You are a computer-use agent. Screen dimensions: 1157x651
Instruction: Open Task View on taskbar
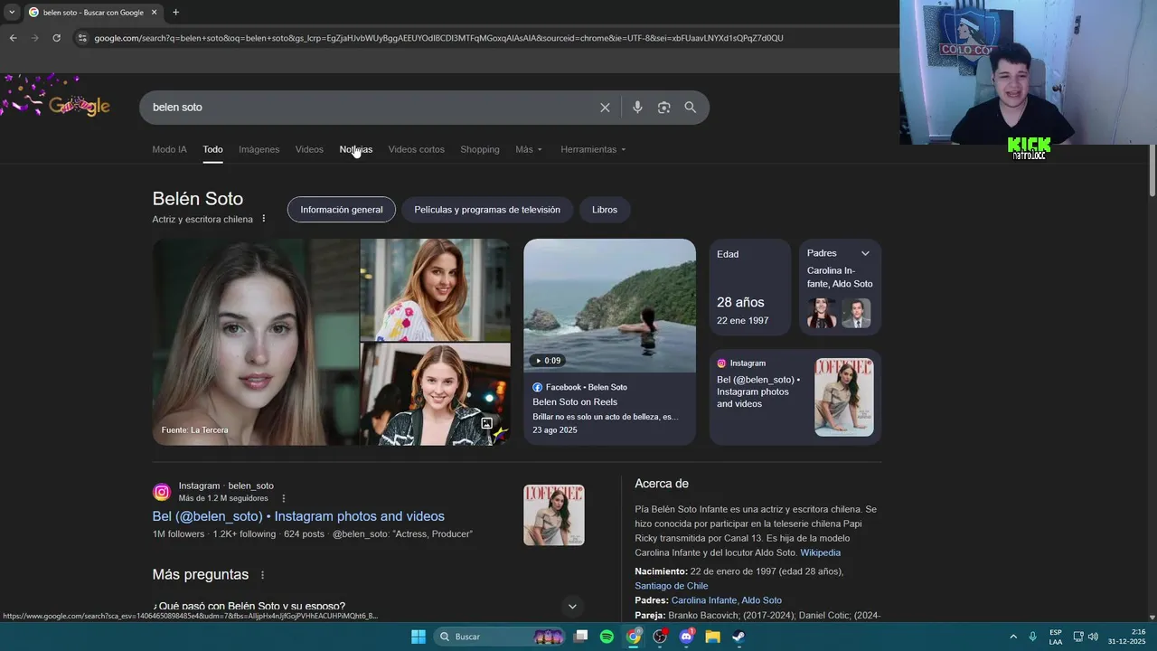coord(581,637)
